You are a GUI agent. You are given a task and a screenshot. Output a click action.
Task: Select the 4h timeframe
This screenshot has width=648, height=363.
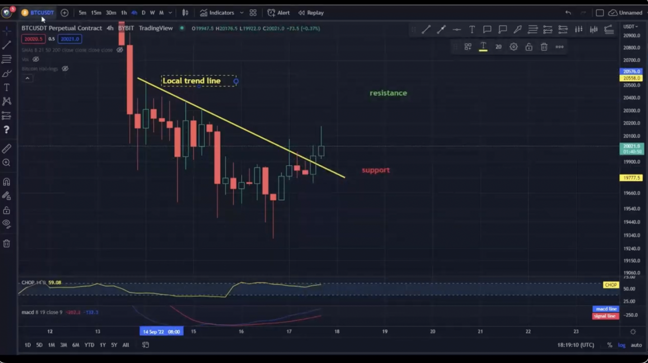coord(134,13)
